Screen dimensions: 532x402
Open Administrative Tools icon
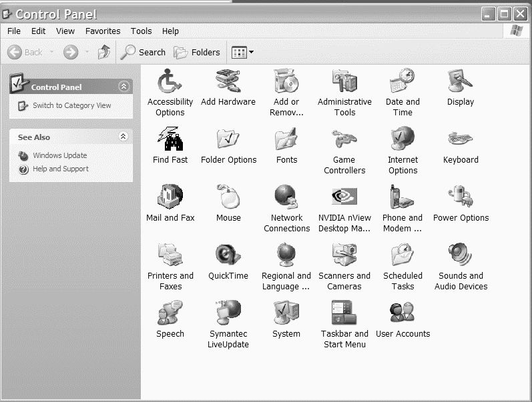344,83
